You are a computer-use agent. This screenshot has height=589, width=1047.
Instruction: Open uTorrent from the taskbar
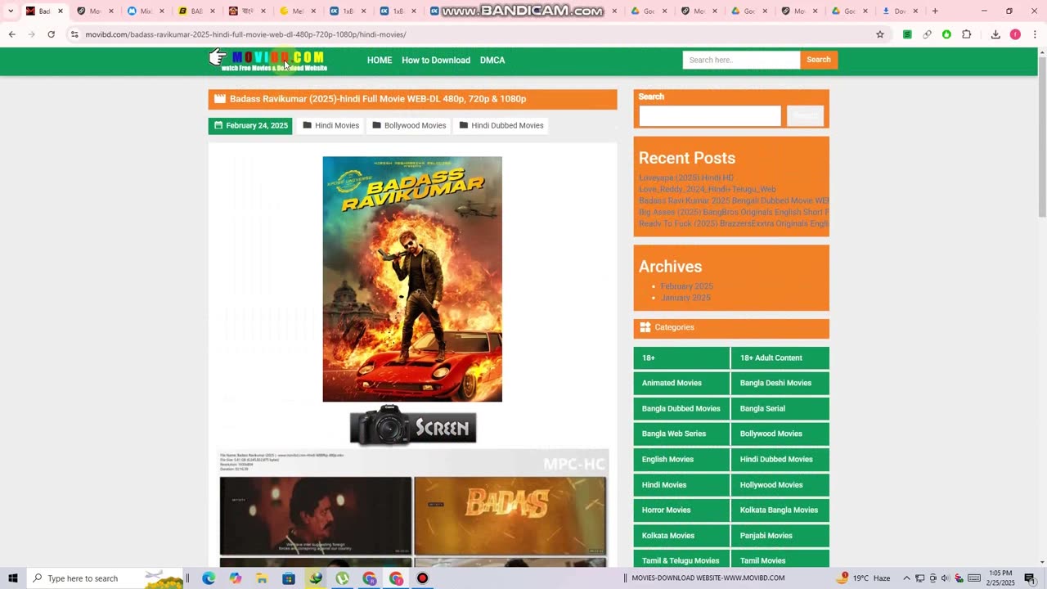pos(342,578)
